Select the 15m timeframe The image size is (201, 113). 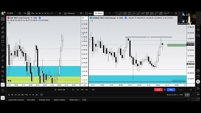click(x=33, y=13)
